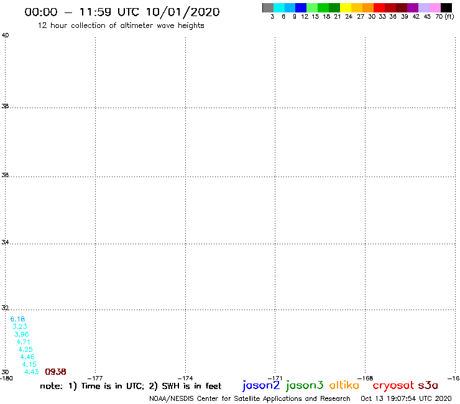460x404 pixels.
Task: Pick the black swatch ending the scale
Action: [x=446, y=8]
